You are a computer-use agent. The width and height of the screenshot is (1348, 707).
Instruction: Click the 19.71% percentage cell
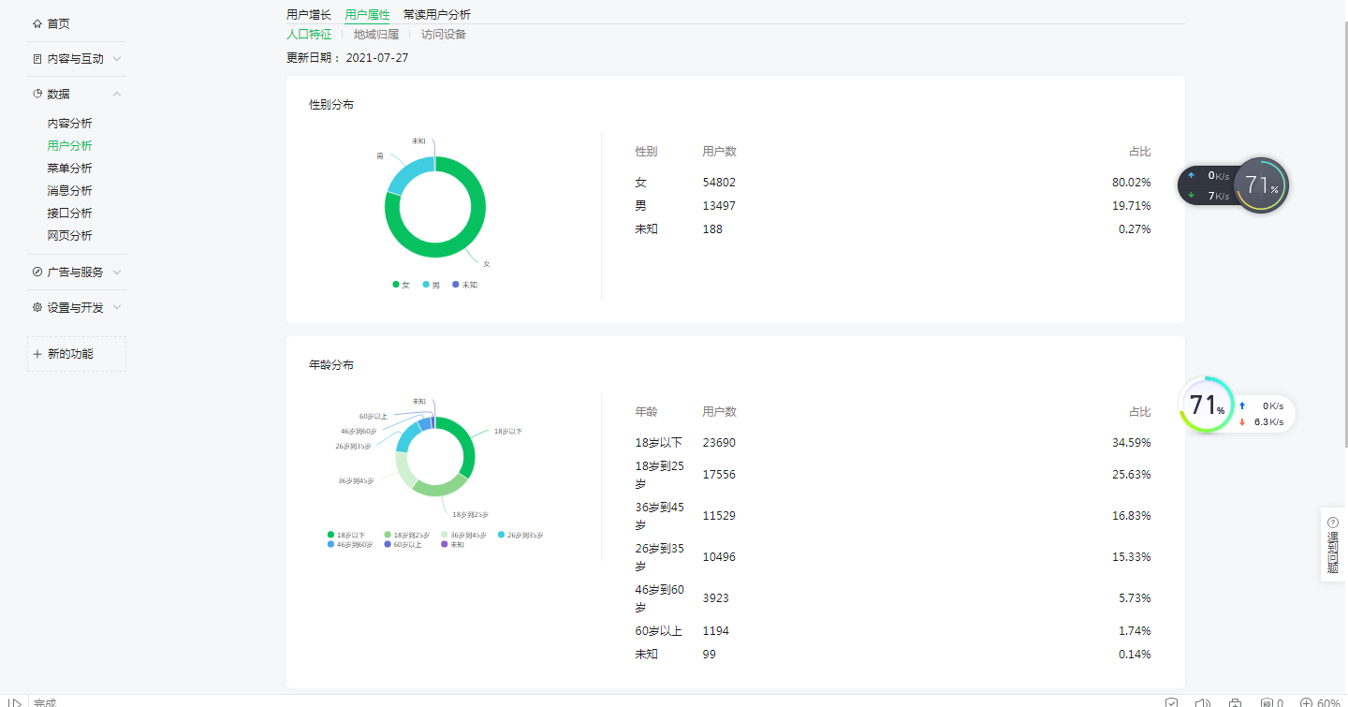(1132, 206)
